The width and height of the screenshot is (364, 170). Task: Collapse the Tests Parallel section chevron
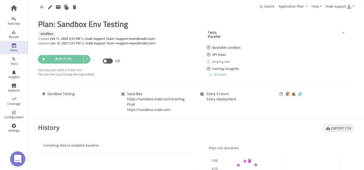(x=343, y=33)
